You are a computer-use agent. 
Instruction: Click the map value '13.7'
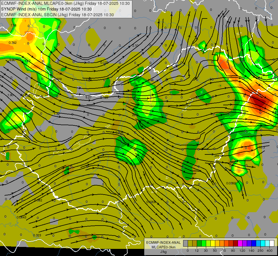(28, 61)
